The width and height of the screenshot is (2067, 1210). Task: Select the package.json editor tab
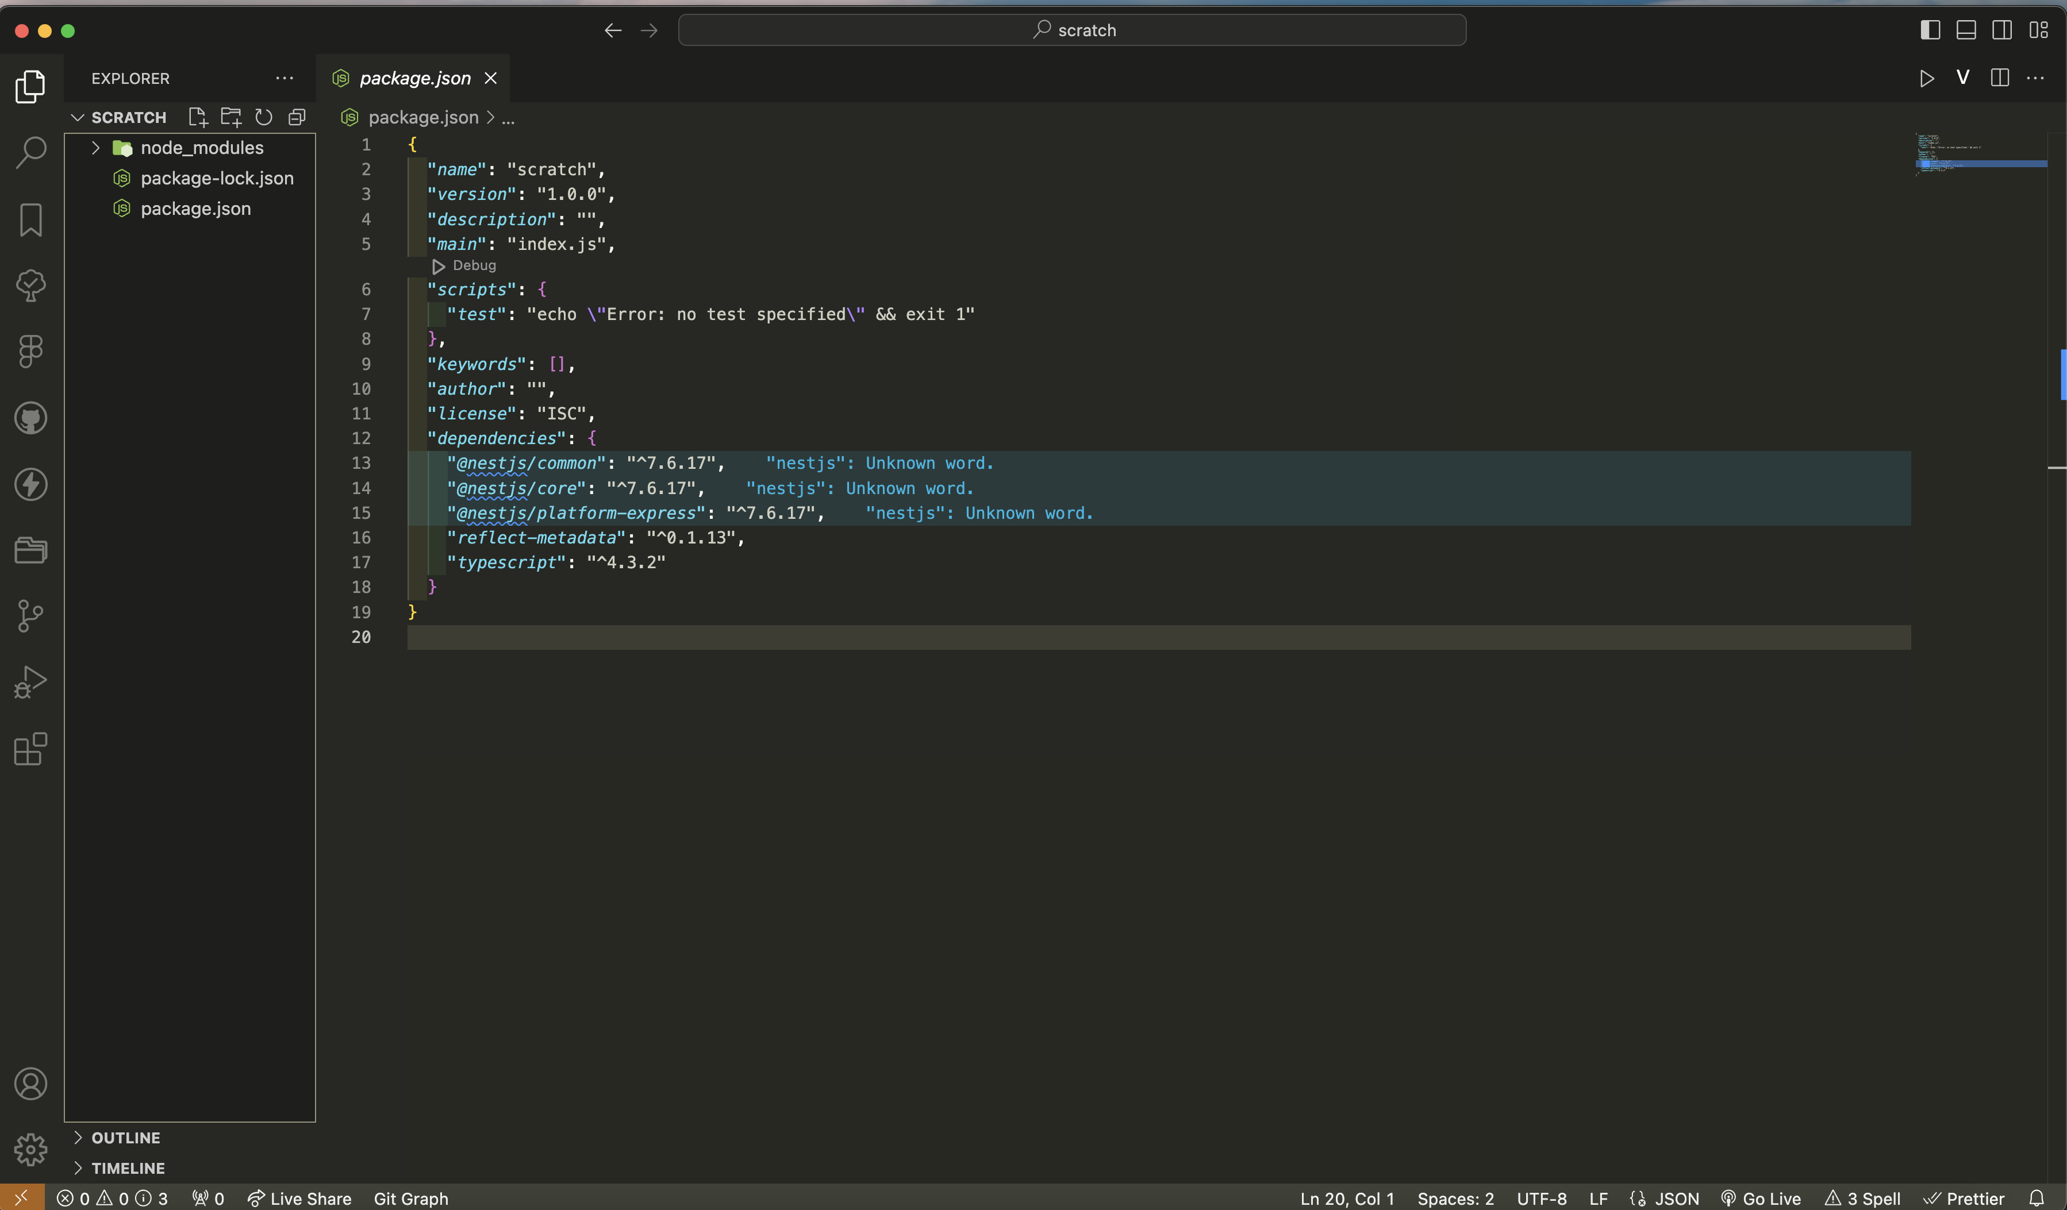point(414,78)
